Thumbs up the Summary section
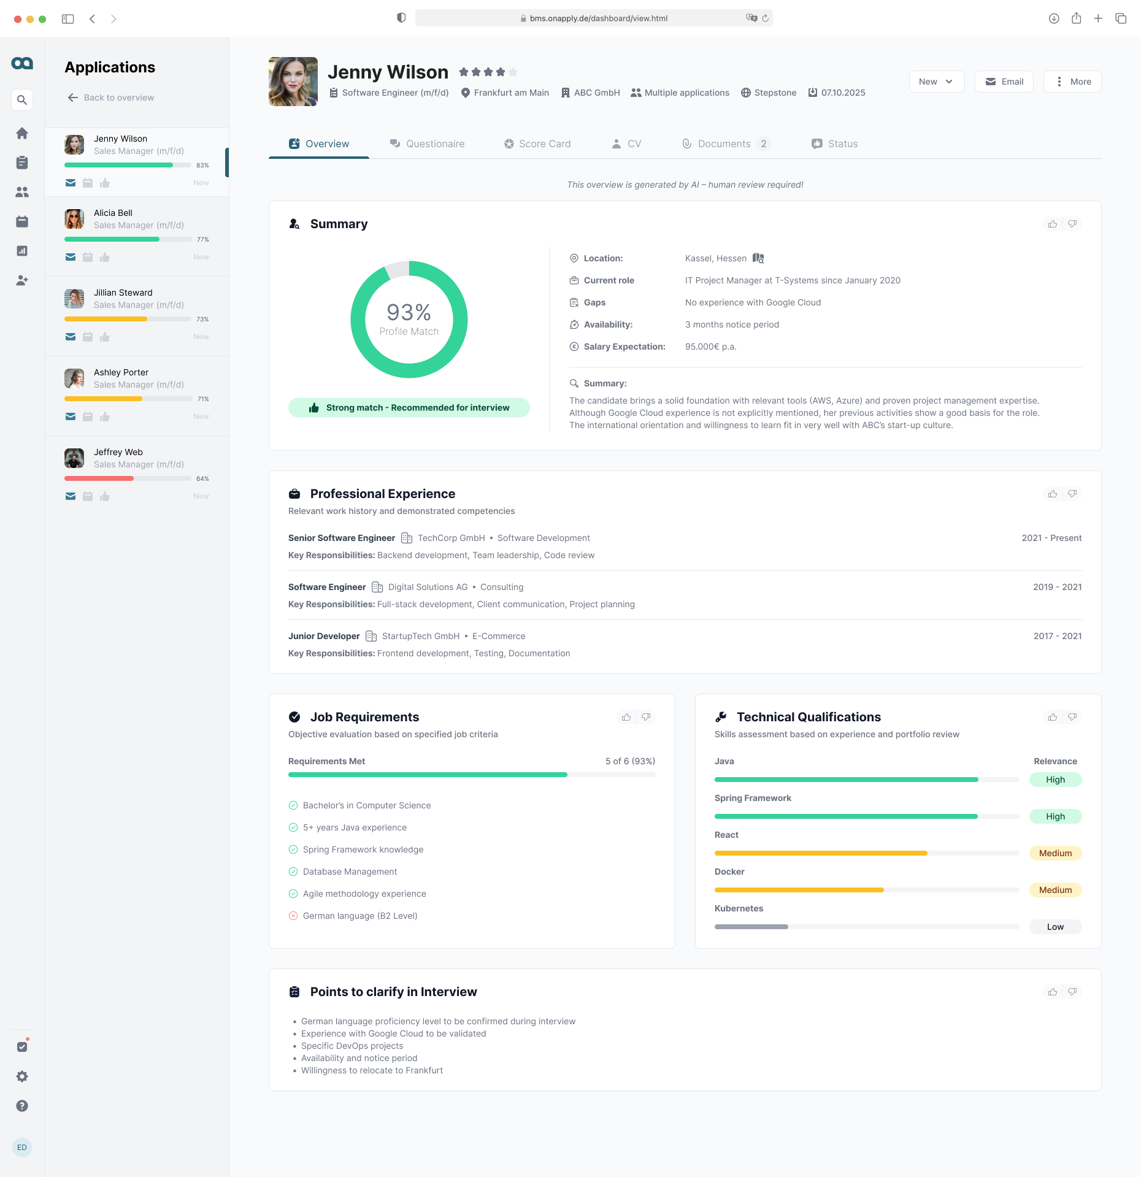Image resolution: width=1141 pixels, height=1177 pixels. pos(1053,224)
